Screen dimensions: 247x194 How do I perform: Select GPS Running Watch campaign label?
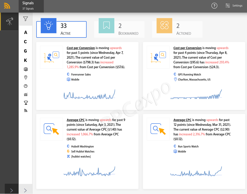click(190, 74)
